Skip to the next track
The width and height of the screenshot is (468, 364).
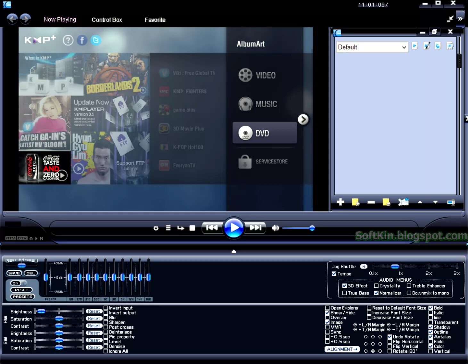click(255, 227)
